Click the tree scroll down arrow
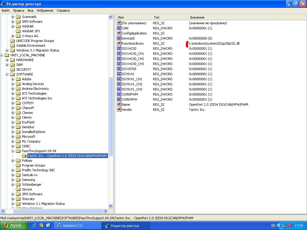 pyautogui.click(x=110, y=206)
